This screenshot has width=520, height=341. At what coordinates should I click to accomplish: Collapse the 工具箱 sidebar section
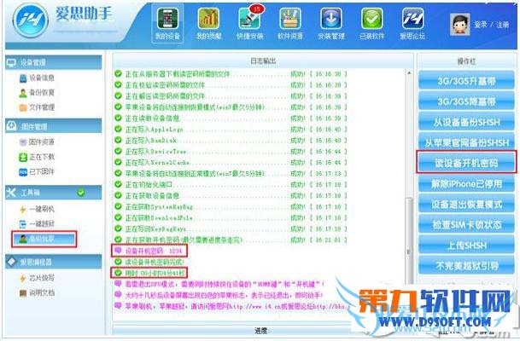pos(54,193)
